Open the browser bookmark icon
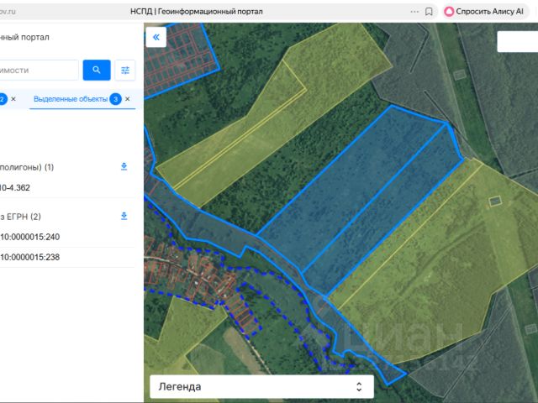Viewport: 538px width, 403px height. click(x=429, y=12)
